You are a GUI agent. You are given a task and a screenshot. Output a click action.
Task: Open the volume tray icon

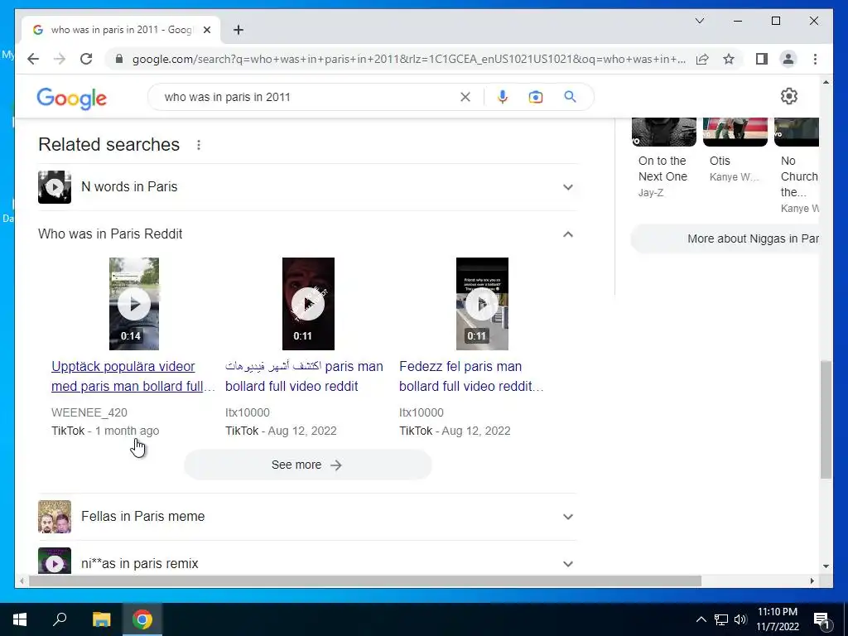point(740,619)
